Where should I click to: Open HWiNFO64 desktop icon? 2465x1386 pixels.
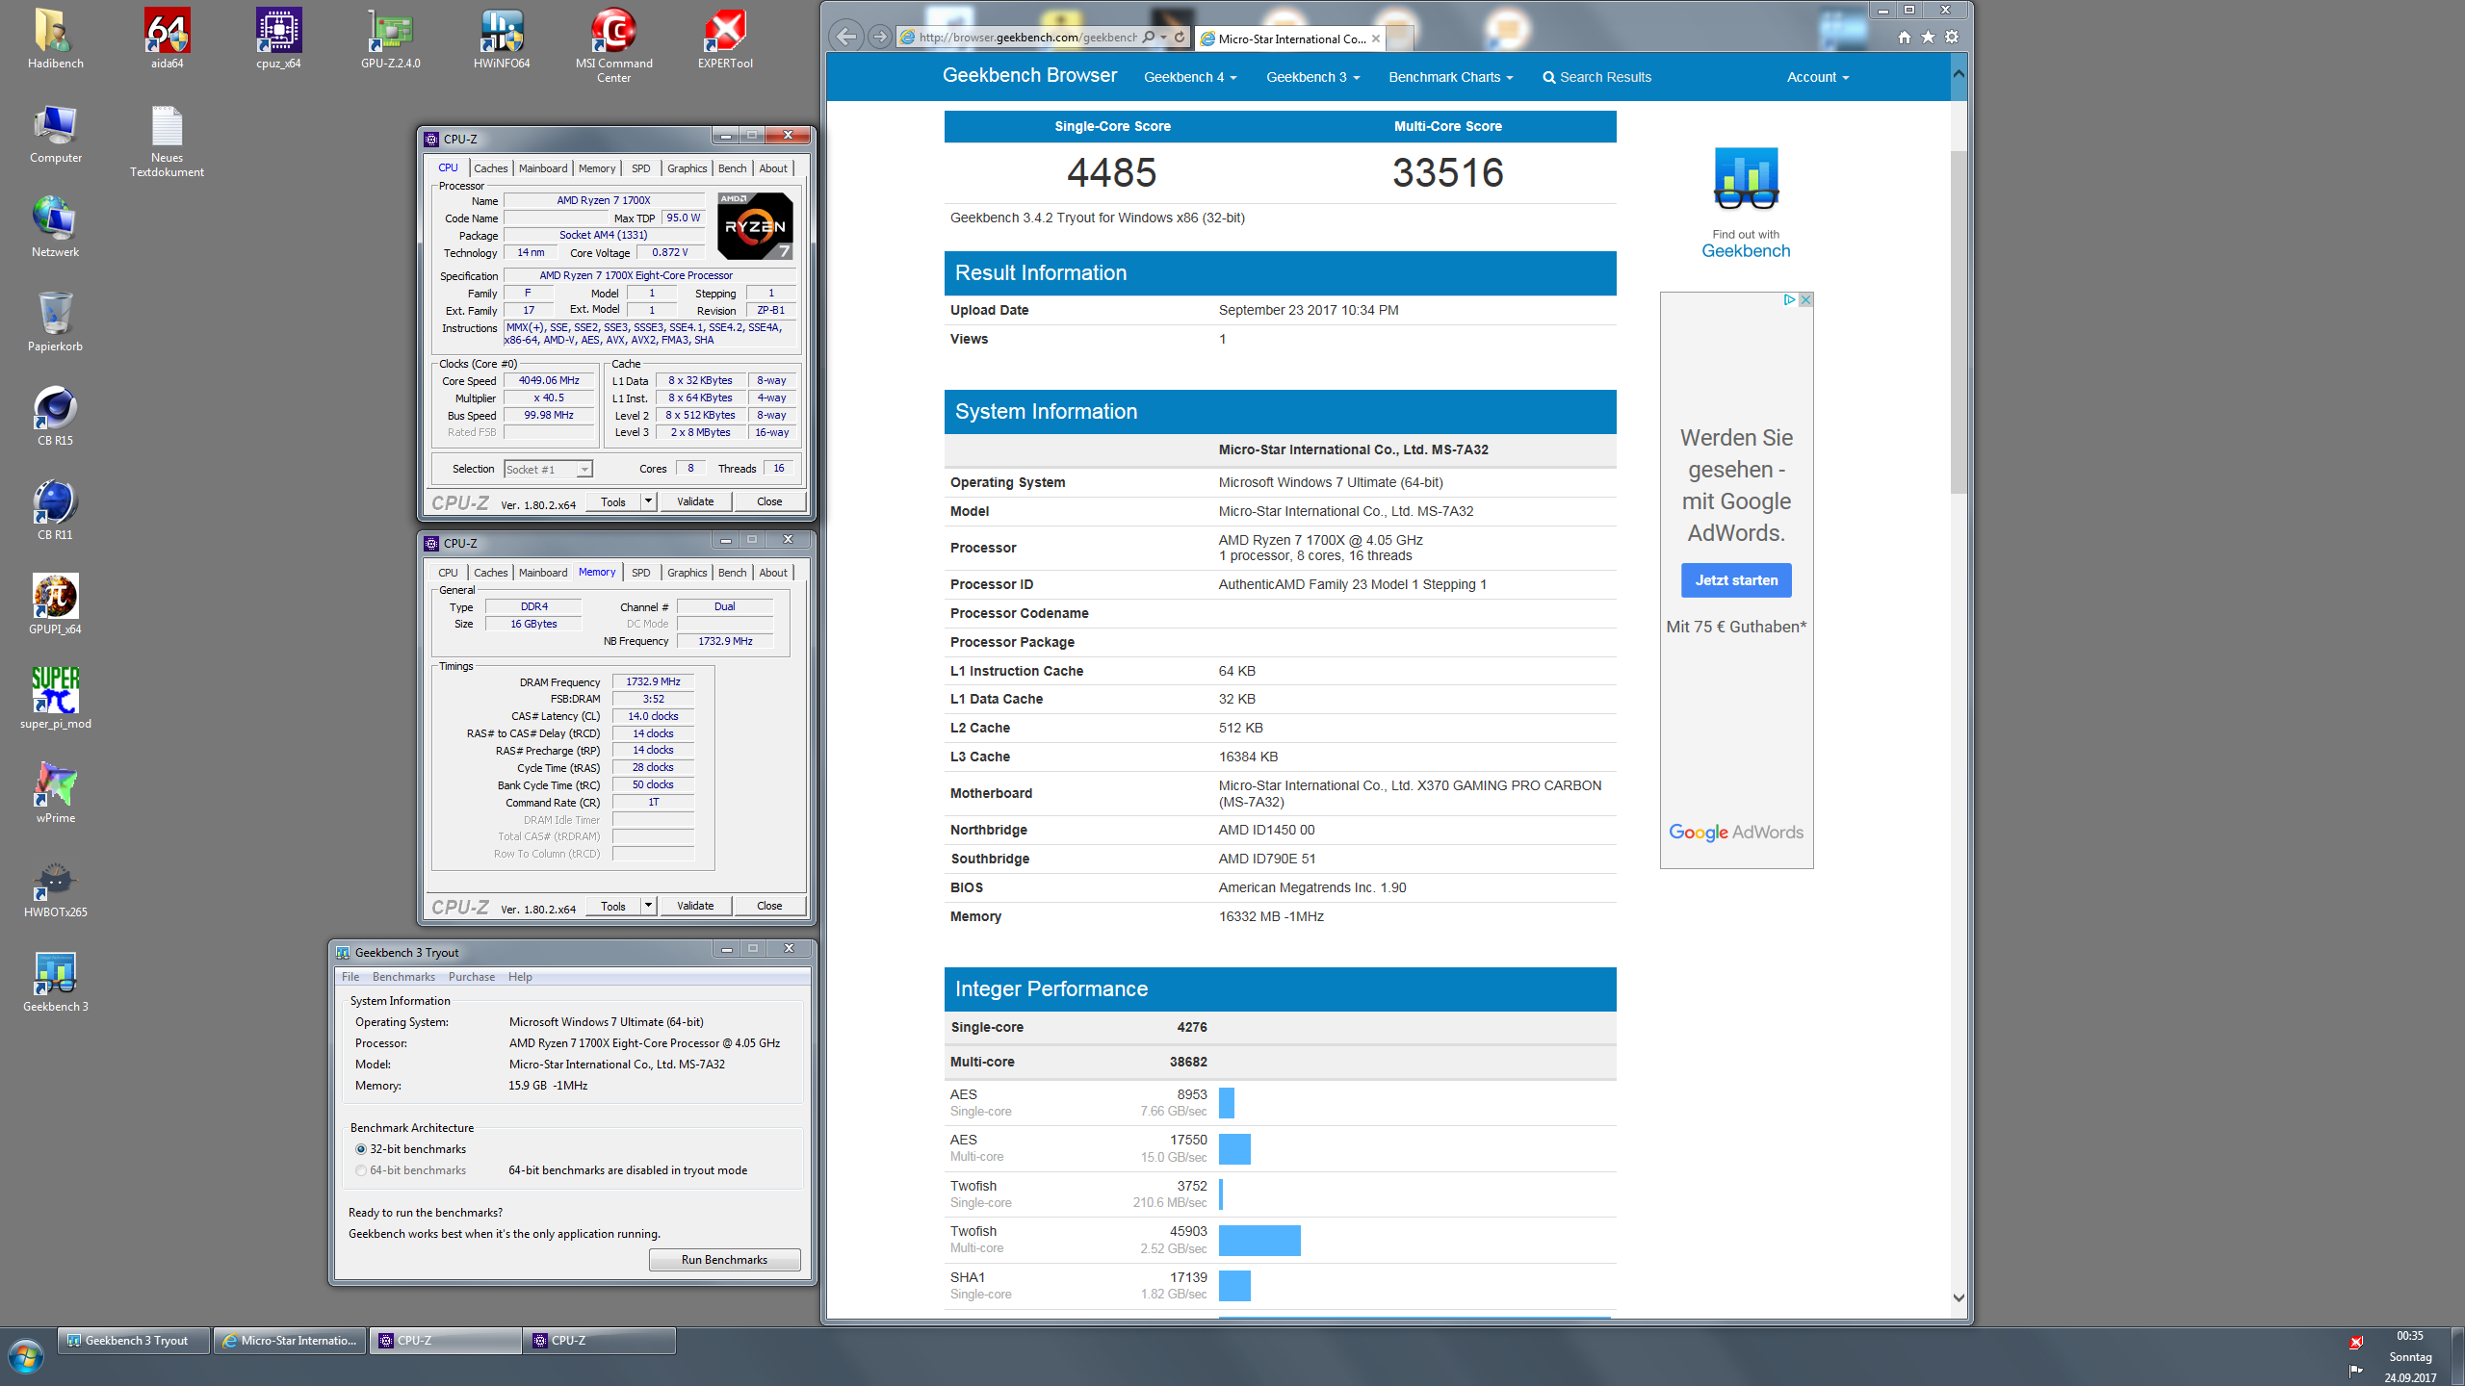(x=502, y=38)
